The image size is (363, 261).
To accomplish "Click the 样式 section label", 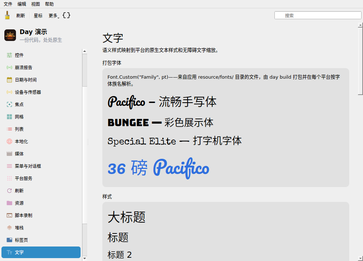I will click(107, 197).
